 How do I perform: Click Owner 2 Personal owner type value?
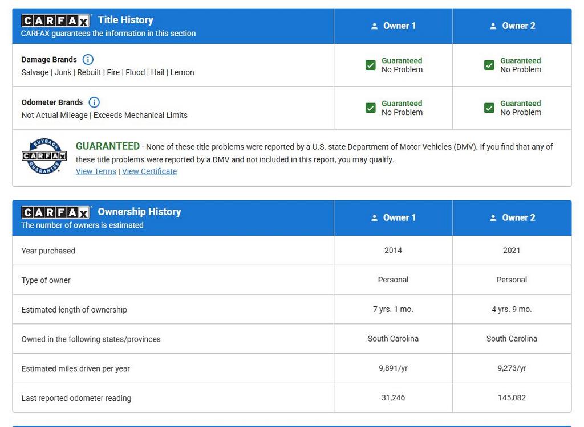512,280
